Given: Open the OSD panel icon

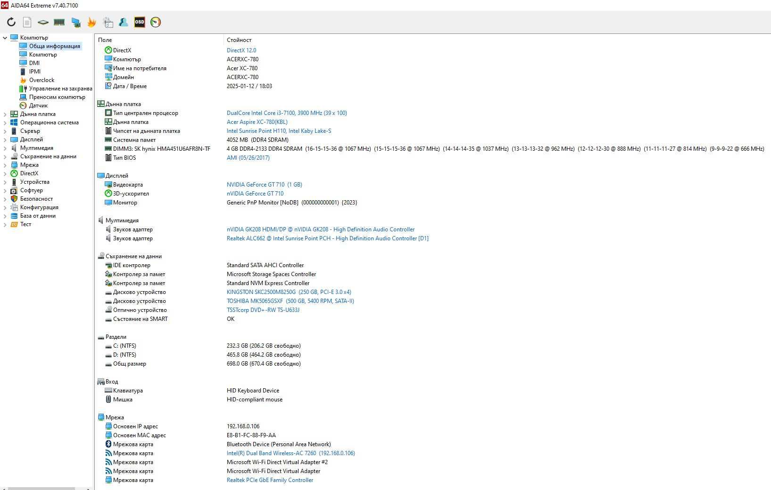Looking at the screenshot, I should 140,22.
